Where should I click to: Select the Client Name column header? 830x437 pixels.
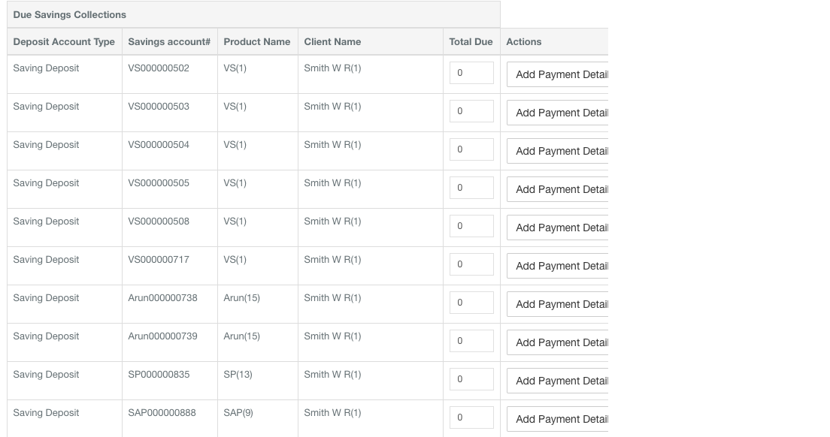[332, 41]
